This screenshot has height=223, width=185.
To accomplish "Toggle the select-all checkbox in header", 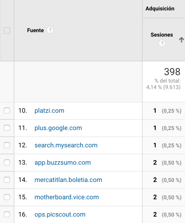I will tap(7, 30).
